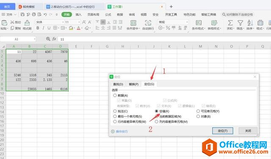Toggle Underline formatting
The image size is (271, 159).
click(49, 28)
